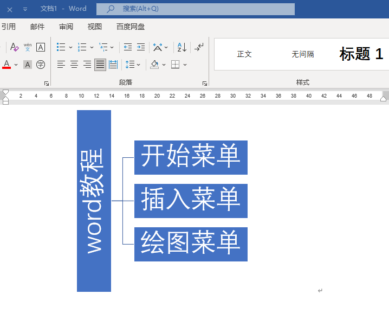
Task: Click the Borders icon
Action: tap(176, 65)
